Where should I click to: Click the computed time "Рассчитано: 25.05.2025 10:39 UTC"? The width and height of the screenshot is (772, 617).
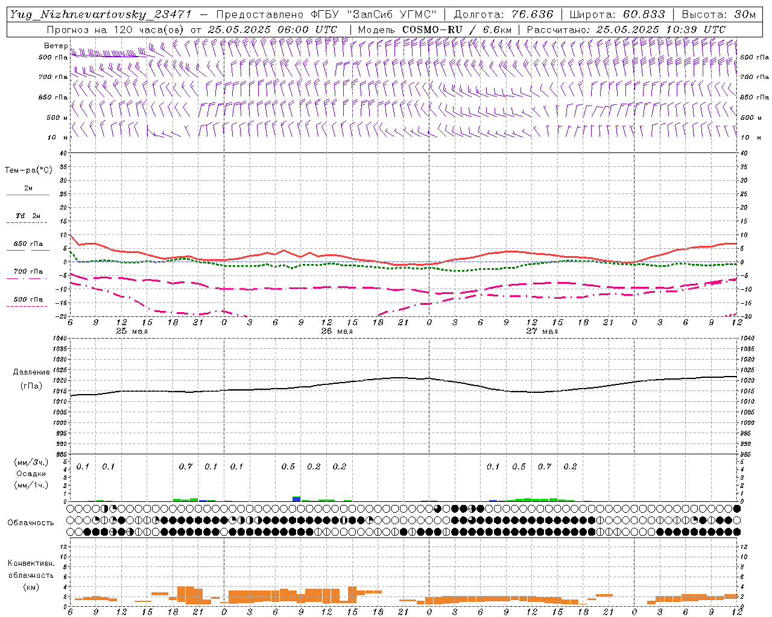point(626,30)
